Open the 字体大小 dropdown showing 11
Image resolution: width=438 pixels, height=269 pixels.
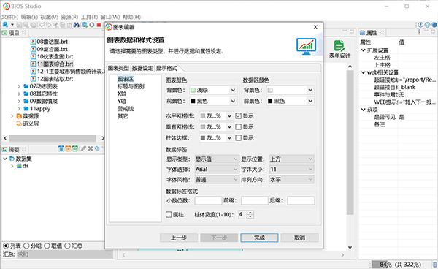click(x=291, y=170)
